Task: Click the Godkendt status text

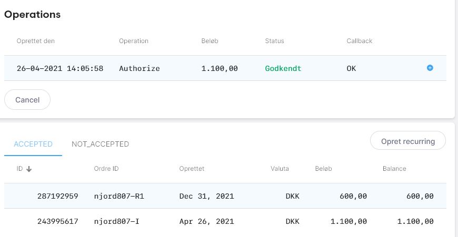Action: point(283,68)
